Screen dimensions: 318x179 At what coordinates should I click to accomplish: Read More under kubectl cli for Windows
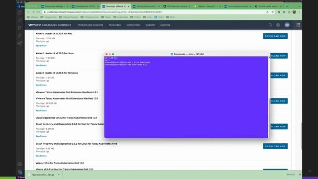[41, 85]
